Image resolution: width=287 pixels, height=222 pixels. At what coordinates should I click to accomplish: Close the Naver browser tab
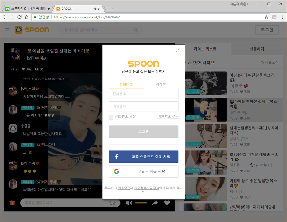[49, 9]
